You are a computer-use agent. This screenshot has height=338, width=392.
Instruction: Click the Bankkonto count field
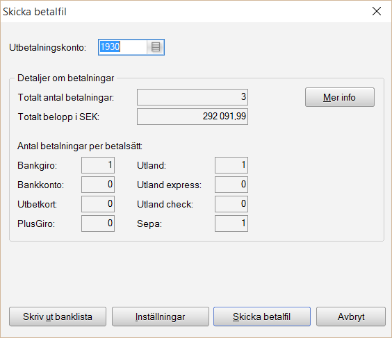click(x=98, y=185)
